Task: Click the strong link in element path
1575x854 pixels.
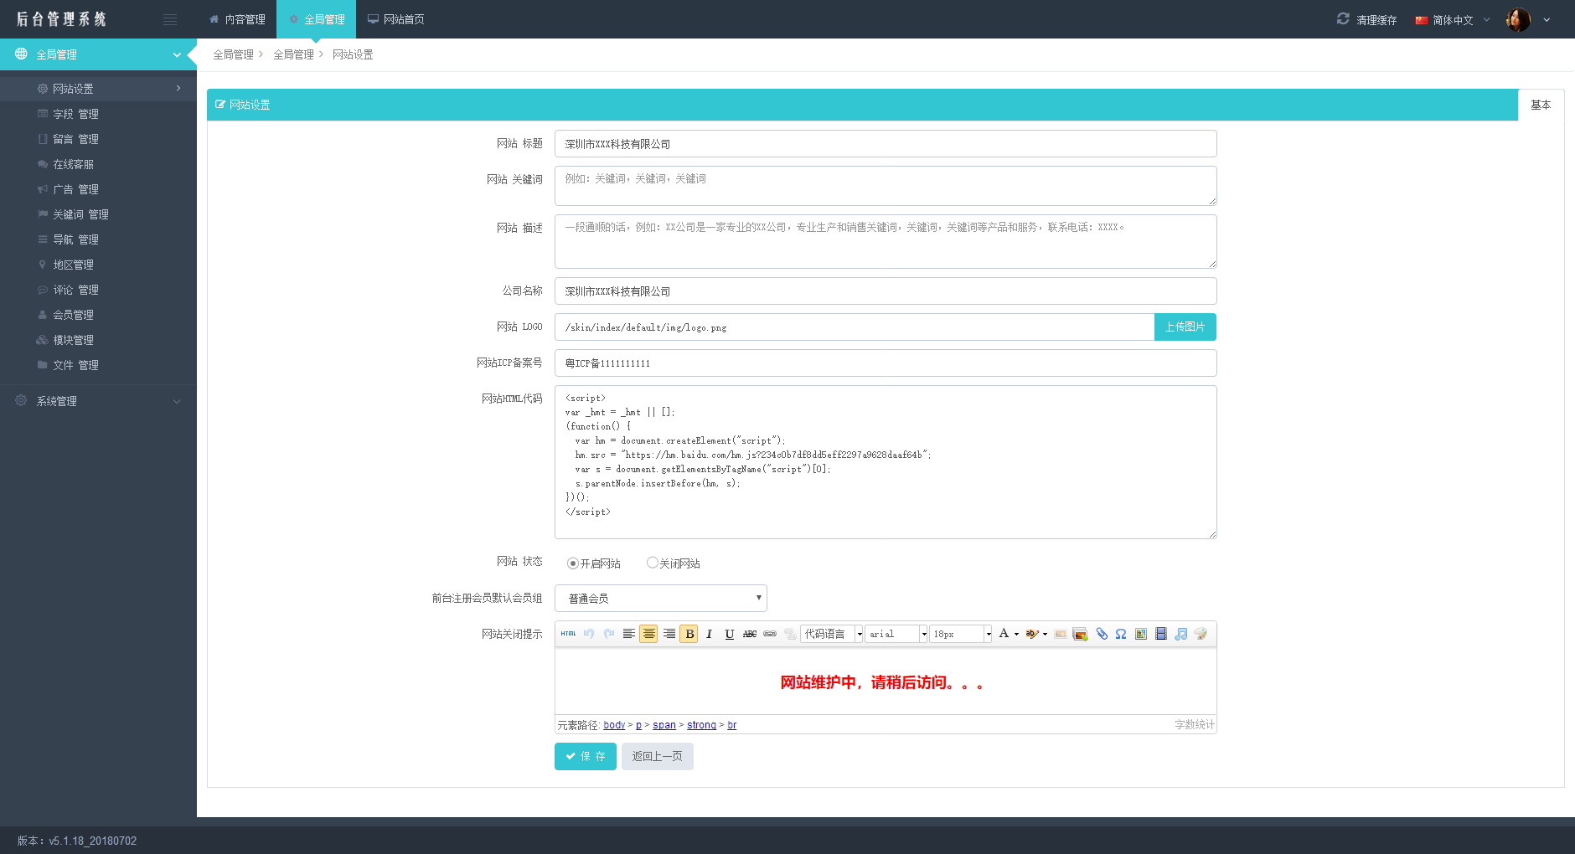Action: click(x=701, y=725)
